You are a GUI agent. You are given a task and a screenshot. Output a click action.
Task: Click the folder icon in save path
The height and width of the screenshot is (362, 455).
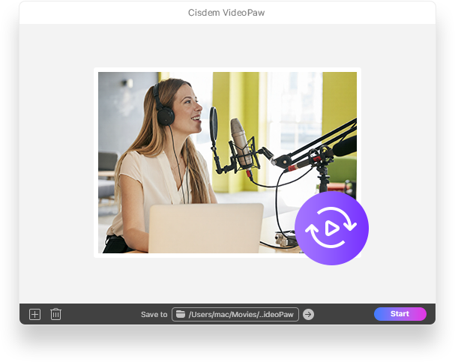pos(181,314)
